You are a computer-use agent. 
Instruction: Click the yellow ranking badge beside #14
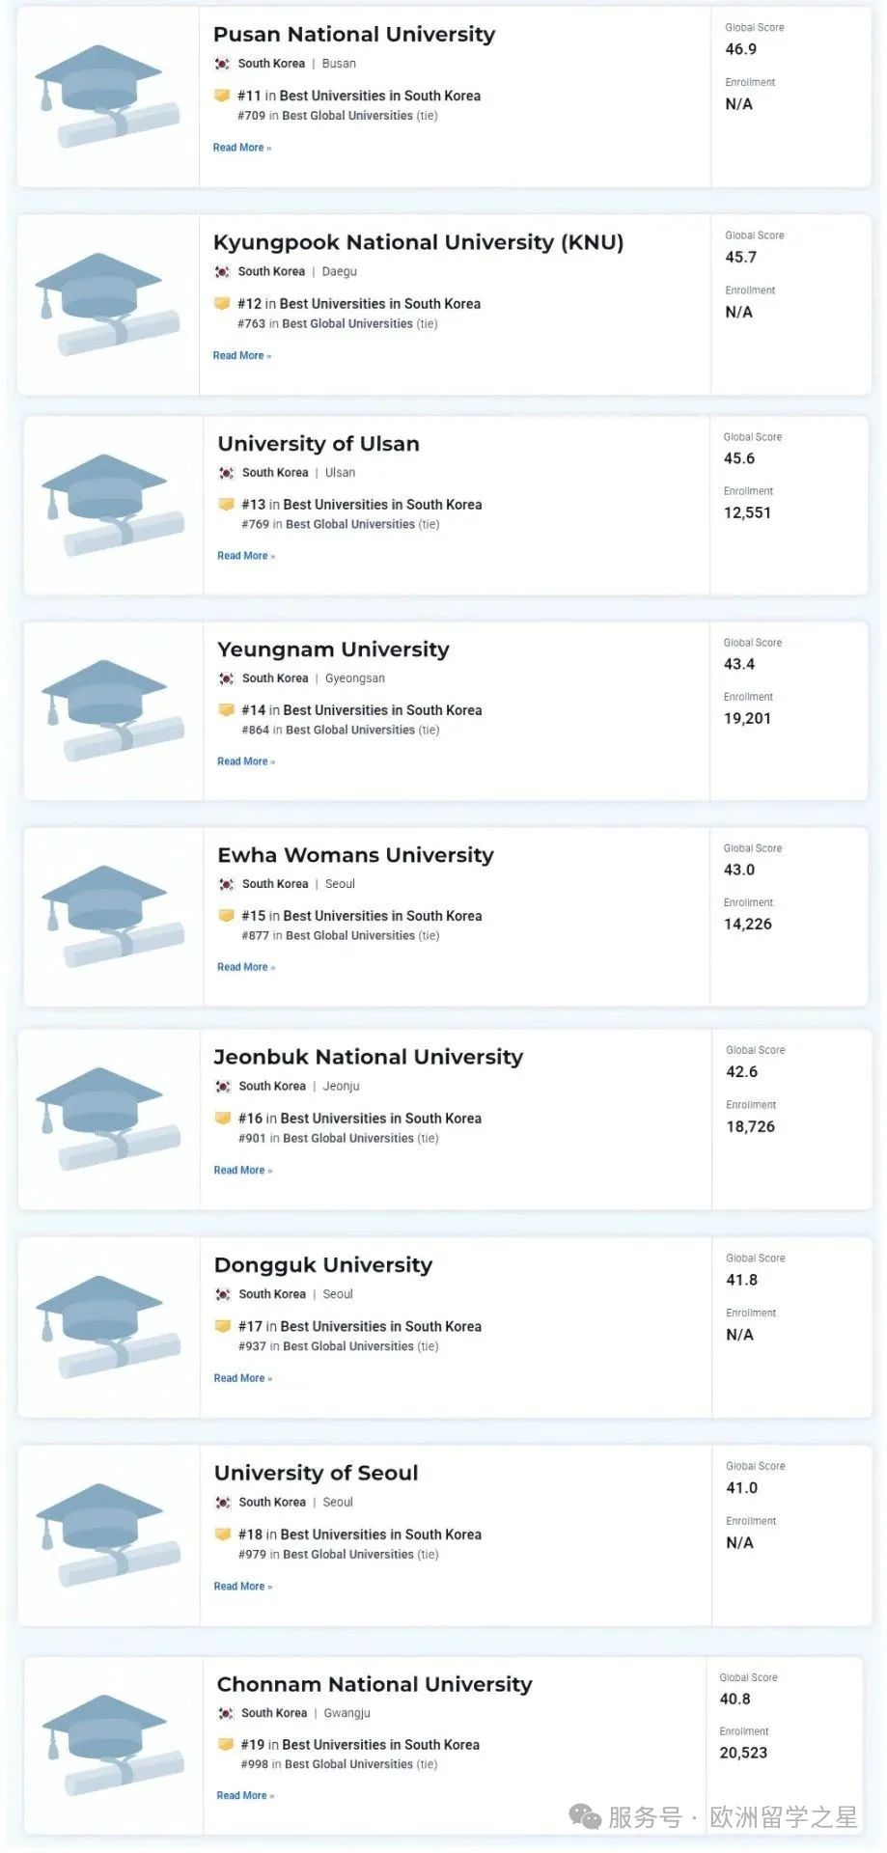coord(227,709)
